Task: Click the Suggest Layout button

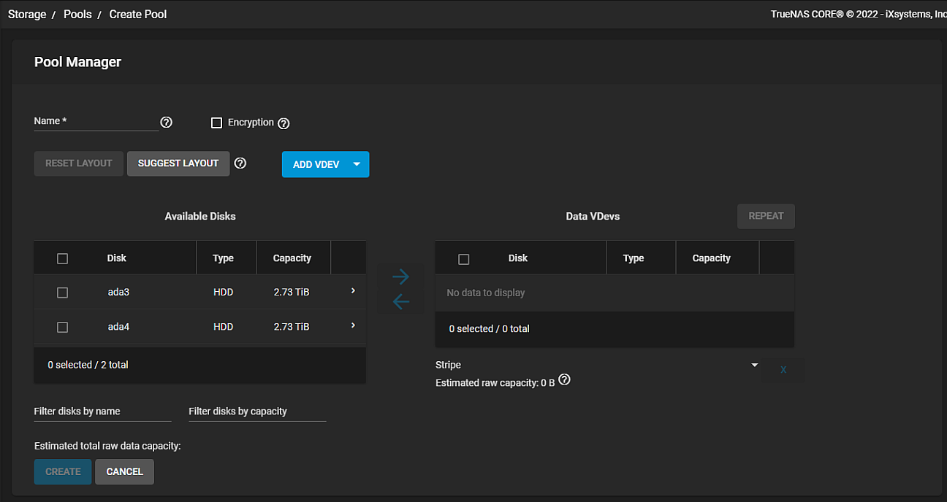Action: coord(178,163)
